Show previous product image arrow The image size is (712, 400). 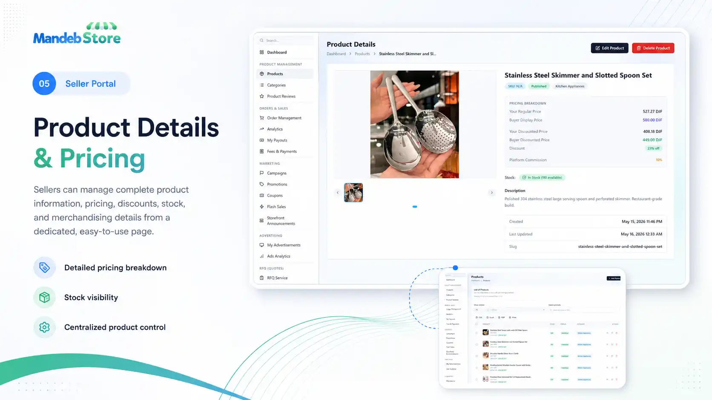tap(338, 193)
